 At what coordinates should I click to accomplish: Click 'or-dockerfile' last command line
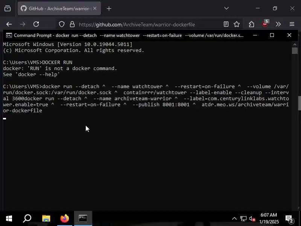pyautogui.click(x=23, y=110)
